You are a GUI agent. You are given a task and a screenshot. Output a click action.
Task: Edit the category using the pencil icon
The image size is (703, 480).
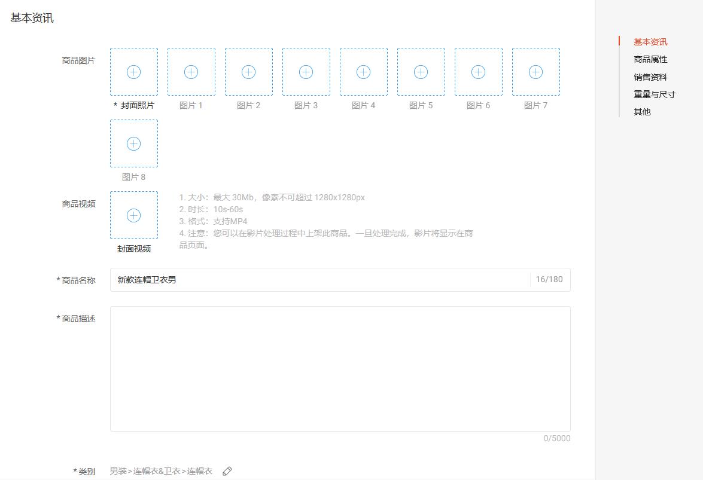pos(226,471)
